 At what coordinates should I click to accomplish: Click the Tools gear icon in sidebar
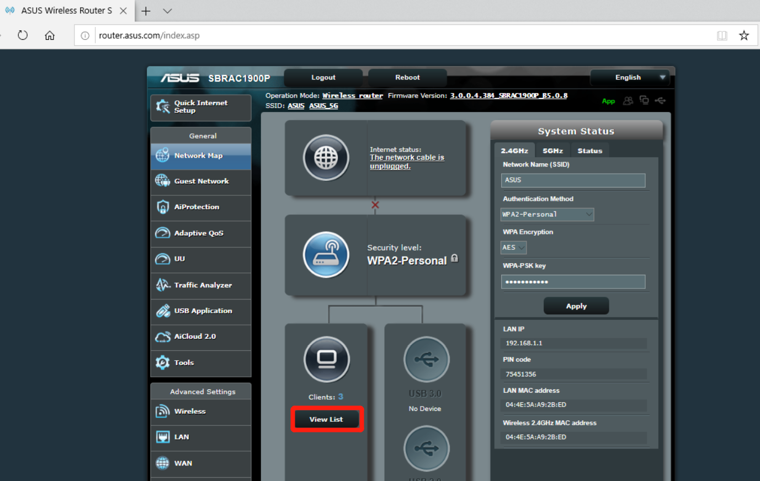[162, 362]
